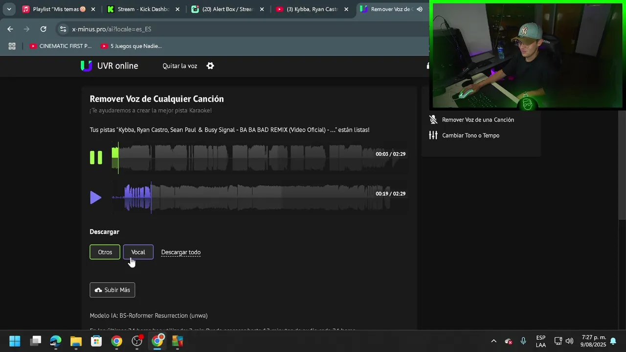Screen dimensions: 626x352
Task: Click the muted microphone sidebar icon
Action: pyautogui.click(x=433, y=120)
